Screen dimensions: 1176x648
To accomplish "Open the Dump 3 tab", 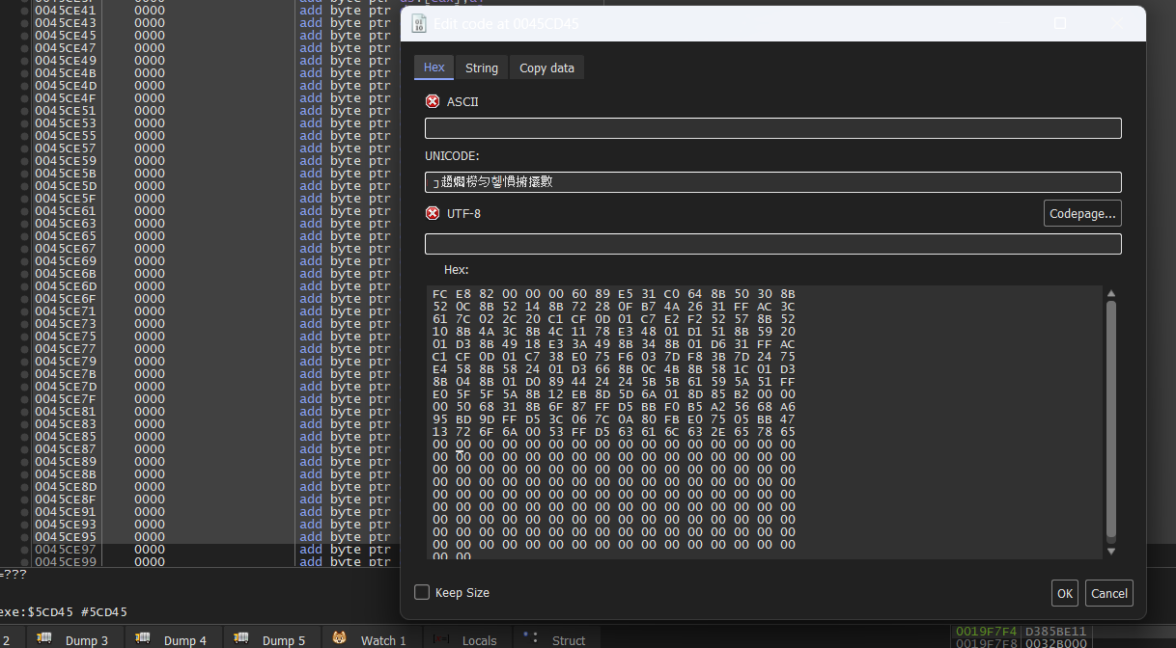I will click(73, 639).
